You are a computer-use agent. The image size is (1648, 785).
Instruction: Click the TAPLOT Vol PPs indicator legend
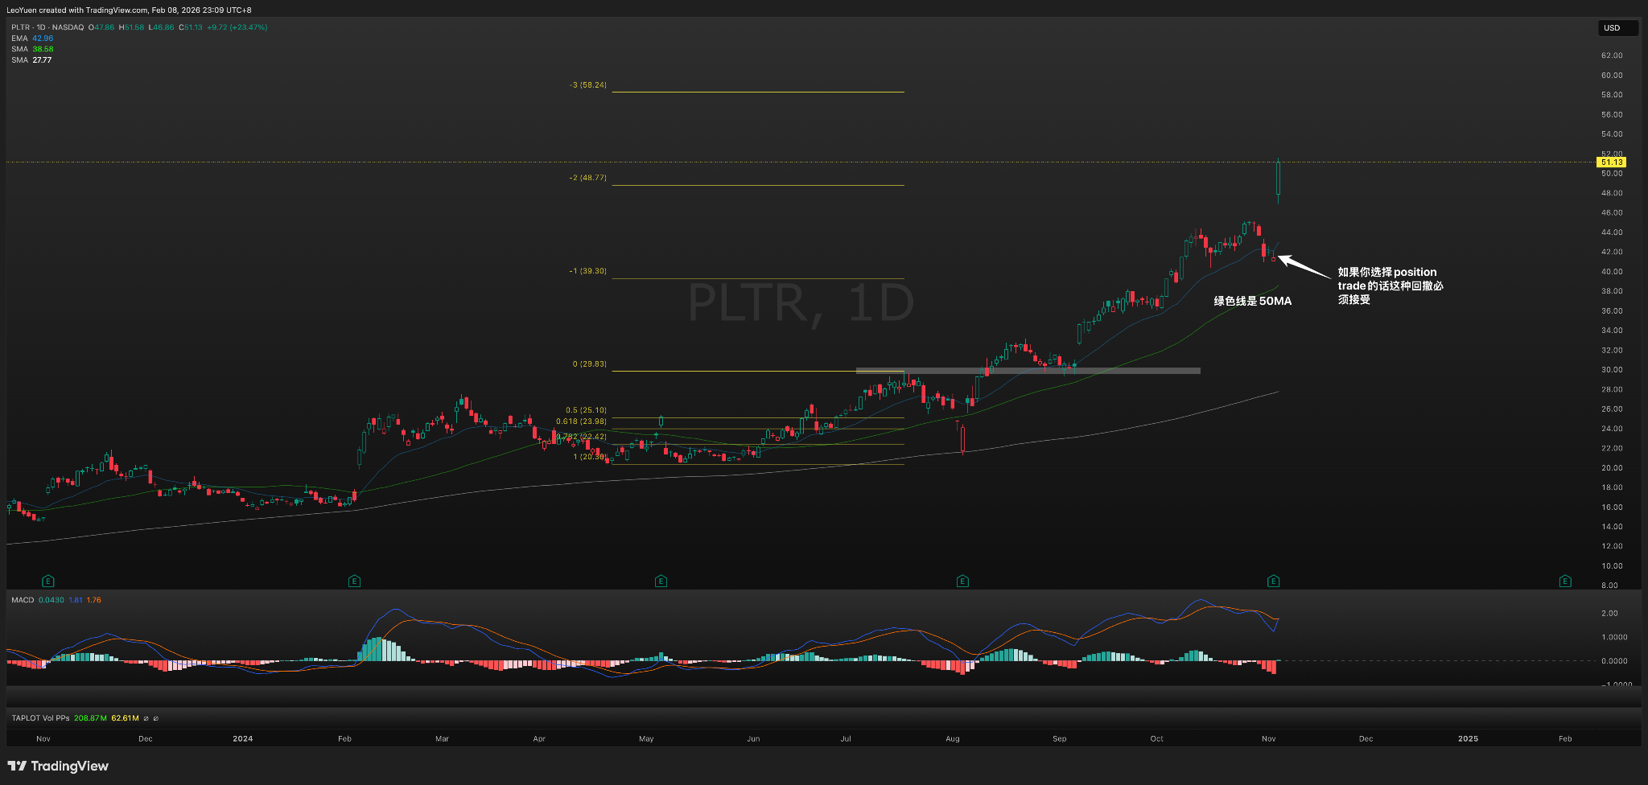pyautogui.click(x=40, y=718)
